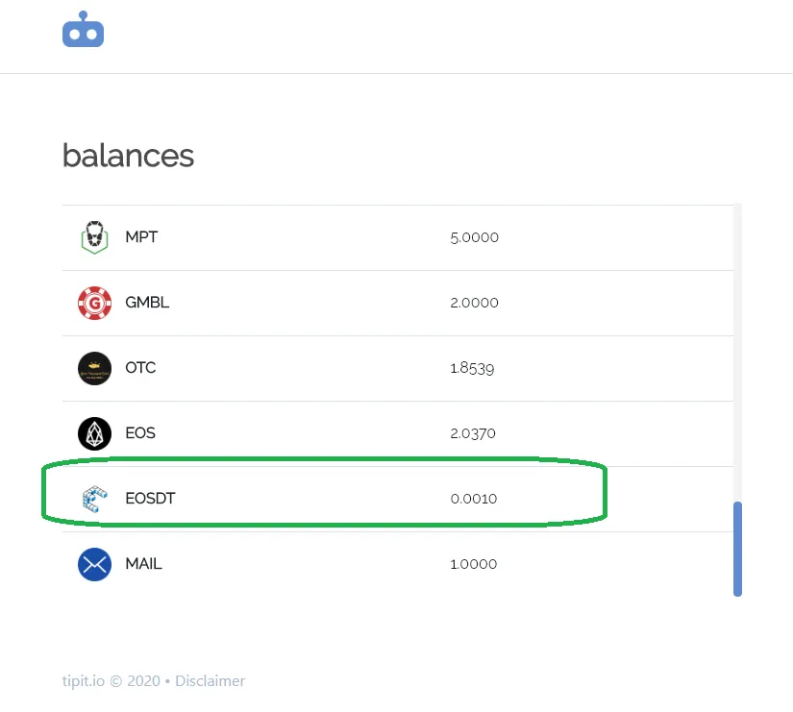This screenshot has width=793, height=712.
Task: Click the blue robot logo icon
Action: tap(83, 30)
